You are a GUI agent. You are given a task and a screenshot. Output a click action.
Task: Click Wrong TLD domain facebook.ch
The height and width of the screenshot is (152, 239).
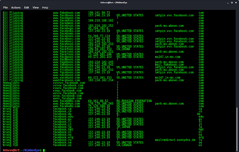tap(62, 111)
